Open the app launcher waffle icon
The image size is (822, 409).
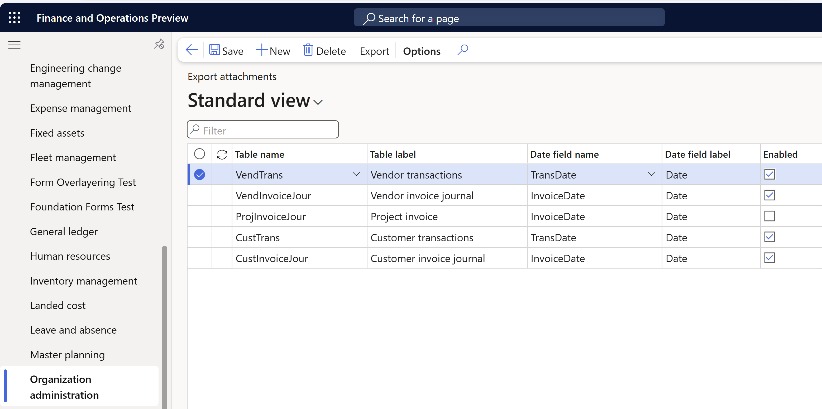tap(14, 18)
